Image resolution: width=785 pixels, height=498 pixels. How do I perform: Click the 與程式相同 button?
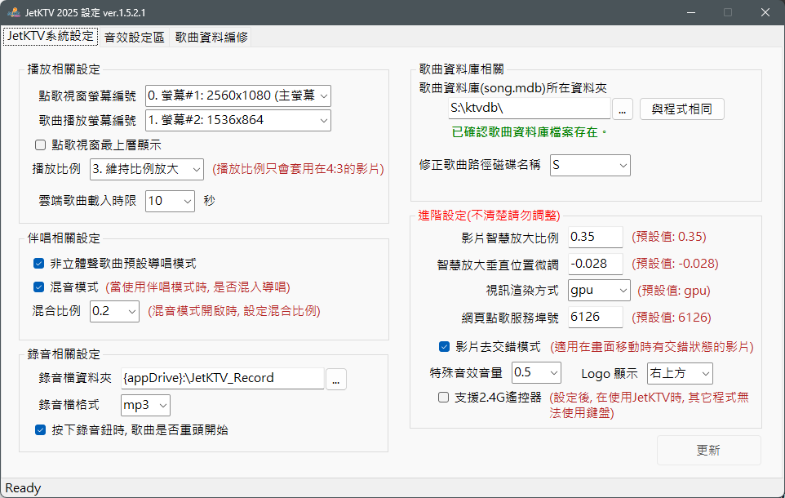pos(682,109)
